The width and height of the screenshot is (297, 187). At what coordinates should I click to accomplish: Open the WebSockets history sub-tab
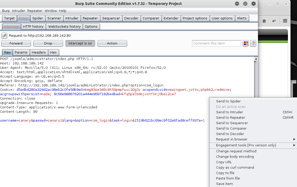coord(64,27)
